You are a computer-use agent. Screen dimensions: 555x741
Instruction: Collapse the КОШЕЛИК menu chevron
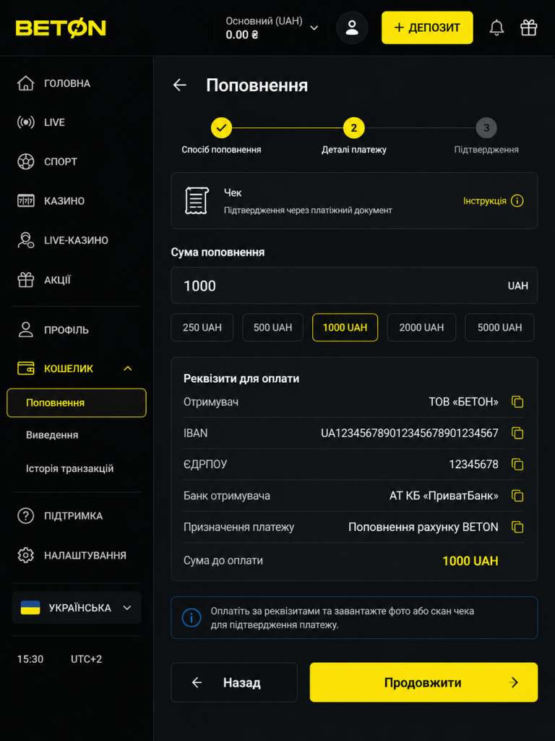[x=127, y=368]
